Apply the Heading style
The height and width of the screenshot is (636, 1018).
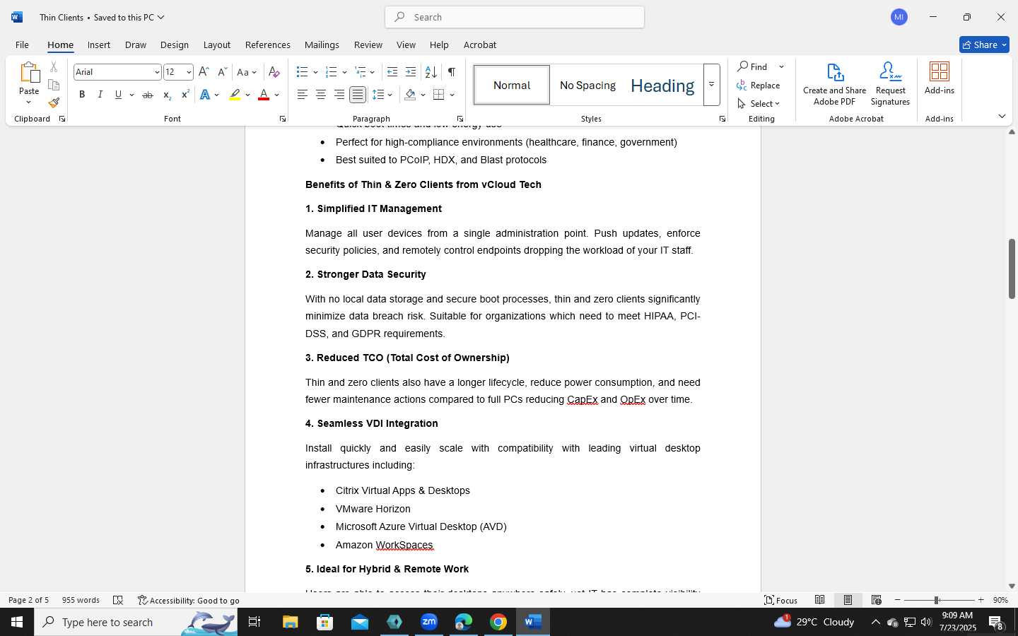pos(662,85)
